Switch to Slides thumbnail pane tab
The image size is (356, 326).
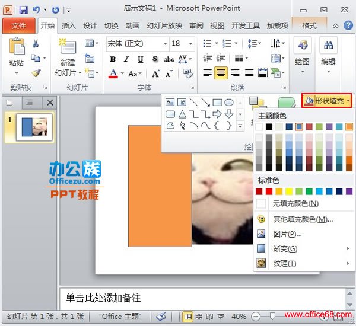pos(9,103)
